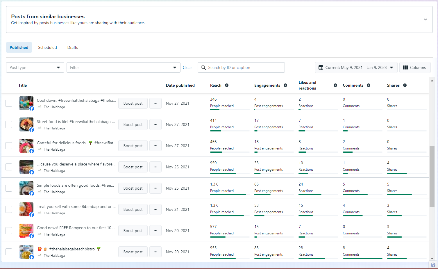Switch to the Scheduled tab
The width and height of the screenshot is (438, 269).
[x=47, y=47]
